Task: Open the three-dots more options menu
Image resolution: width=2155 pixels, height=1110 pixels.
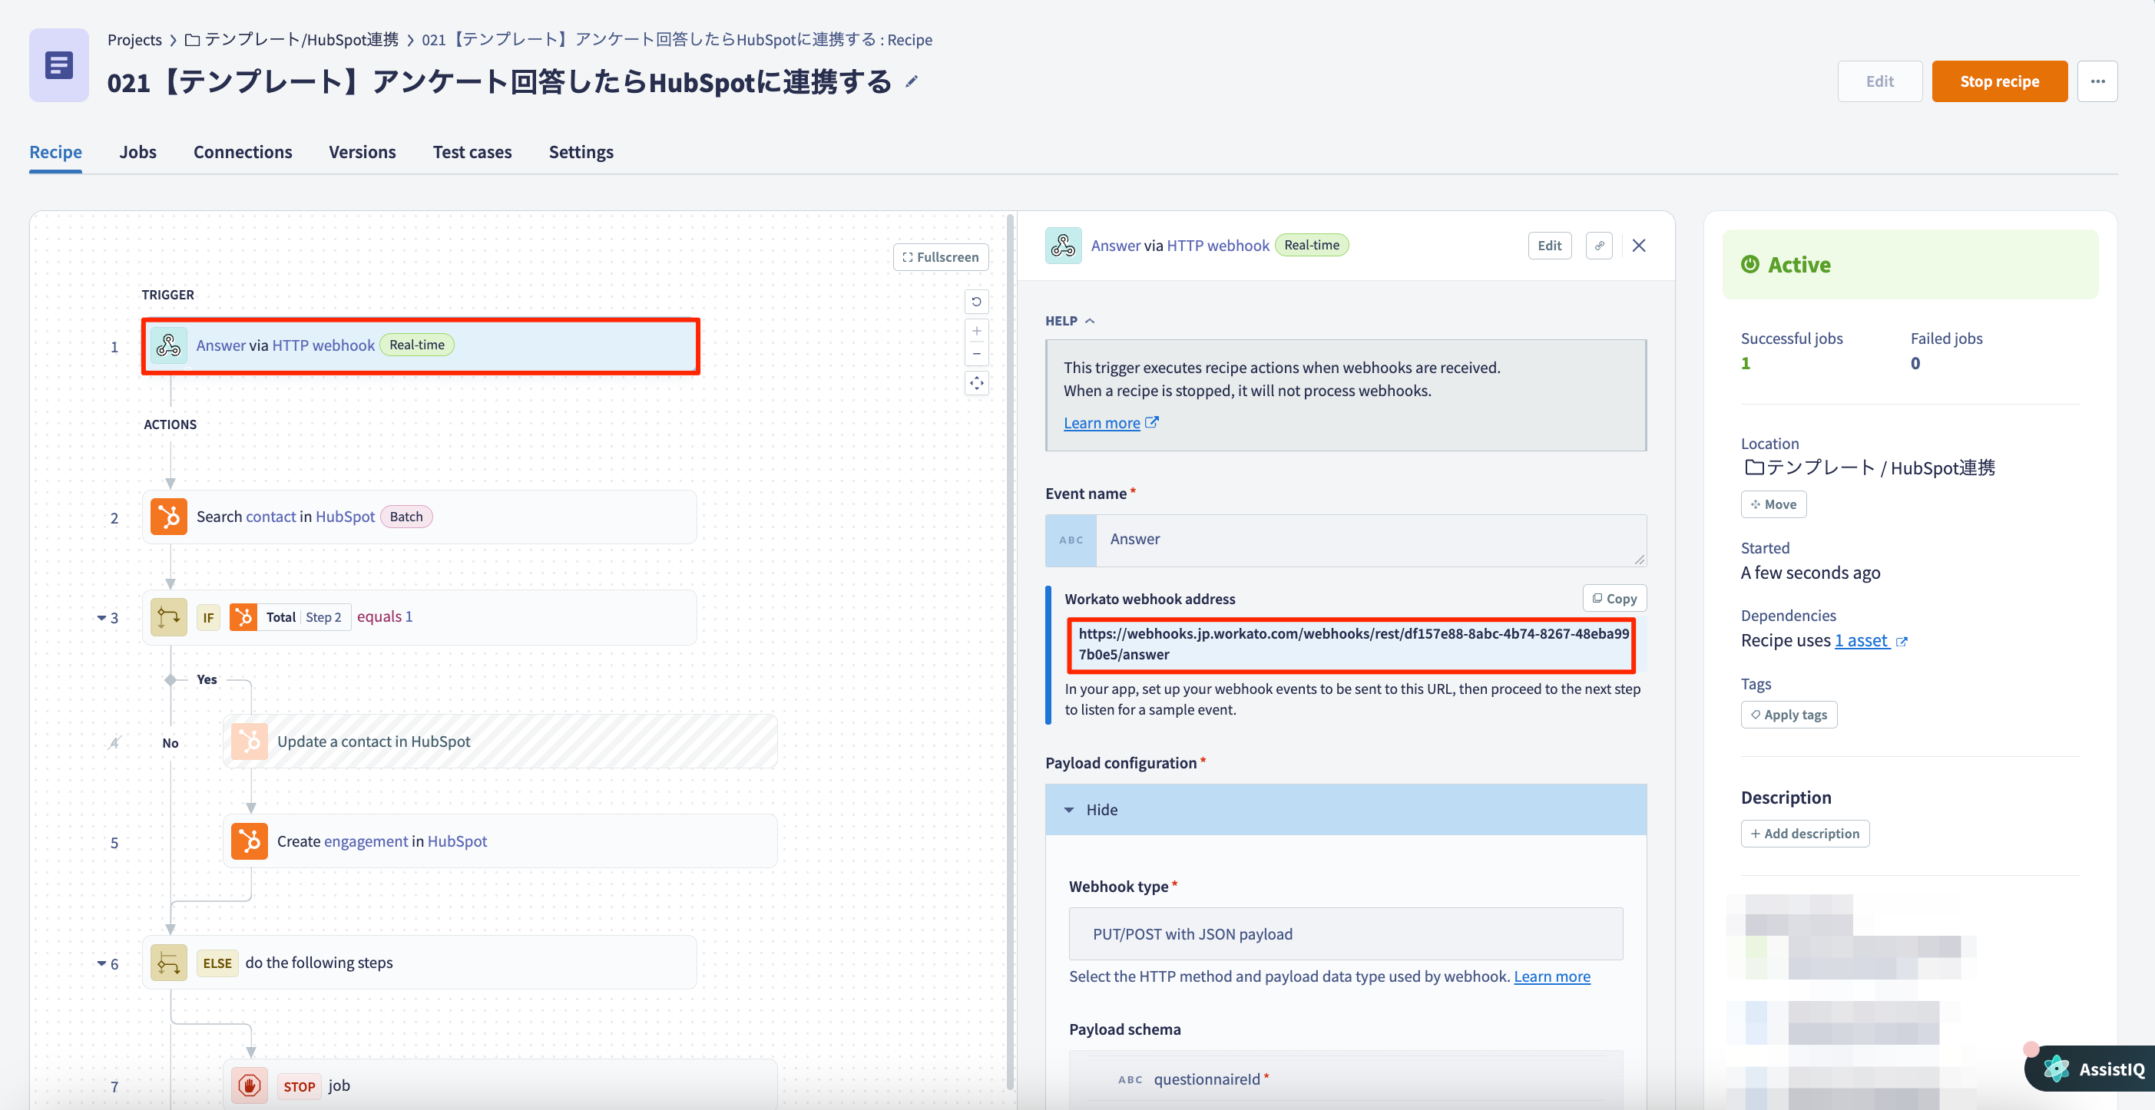Action: click(2097, 81)
